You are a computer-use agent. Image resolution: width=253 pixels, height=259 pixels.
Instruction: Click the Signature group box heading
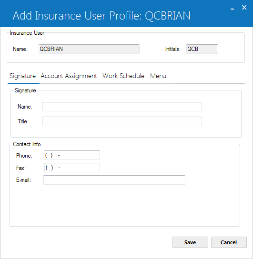[25, 90]
